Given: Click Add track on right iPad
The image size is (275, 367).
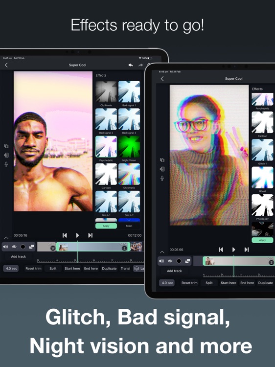Looking at the screenshot, I should (174, 271).
